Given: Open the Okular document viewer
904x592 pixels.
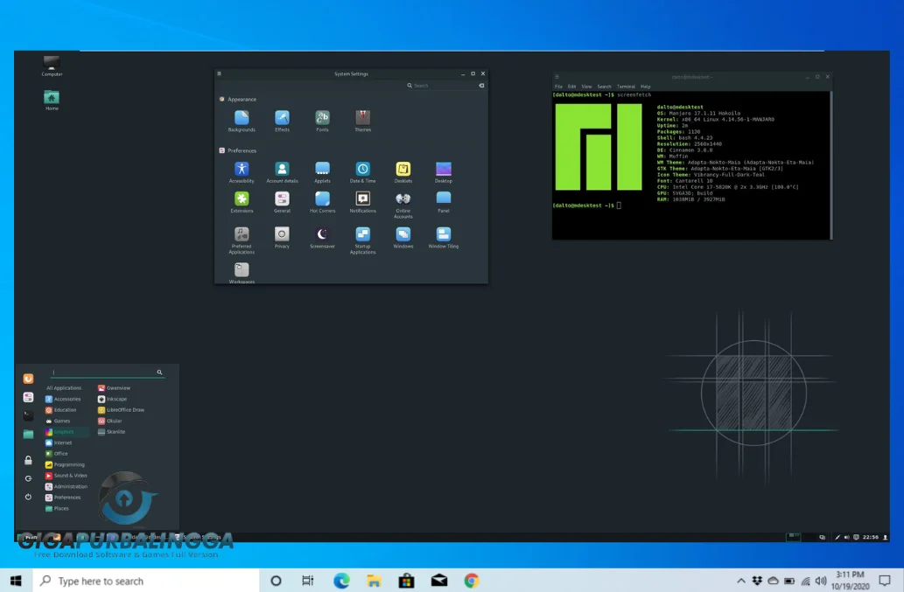Looking at the screenshot, I should (x=115, y=421).
